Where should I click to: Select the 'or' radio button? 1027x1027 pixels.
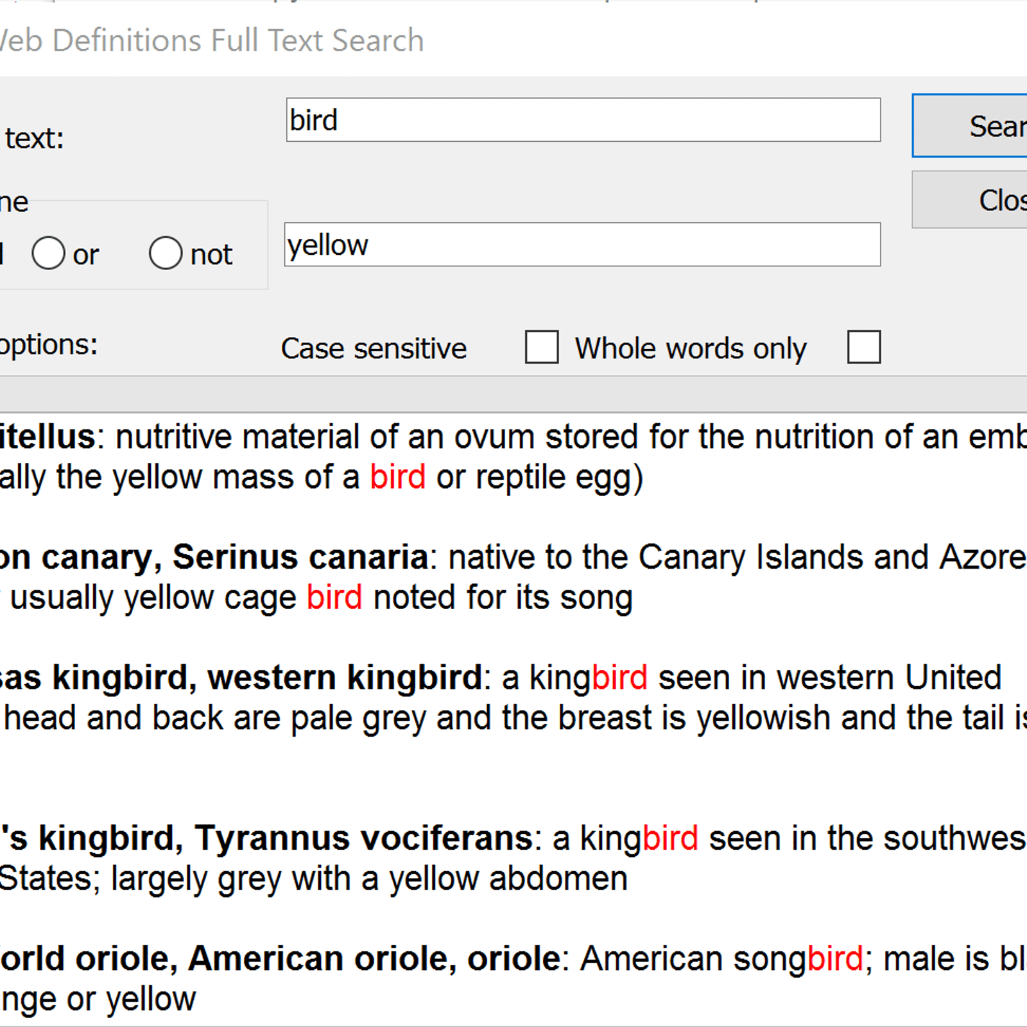click(49, 253)
